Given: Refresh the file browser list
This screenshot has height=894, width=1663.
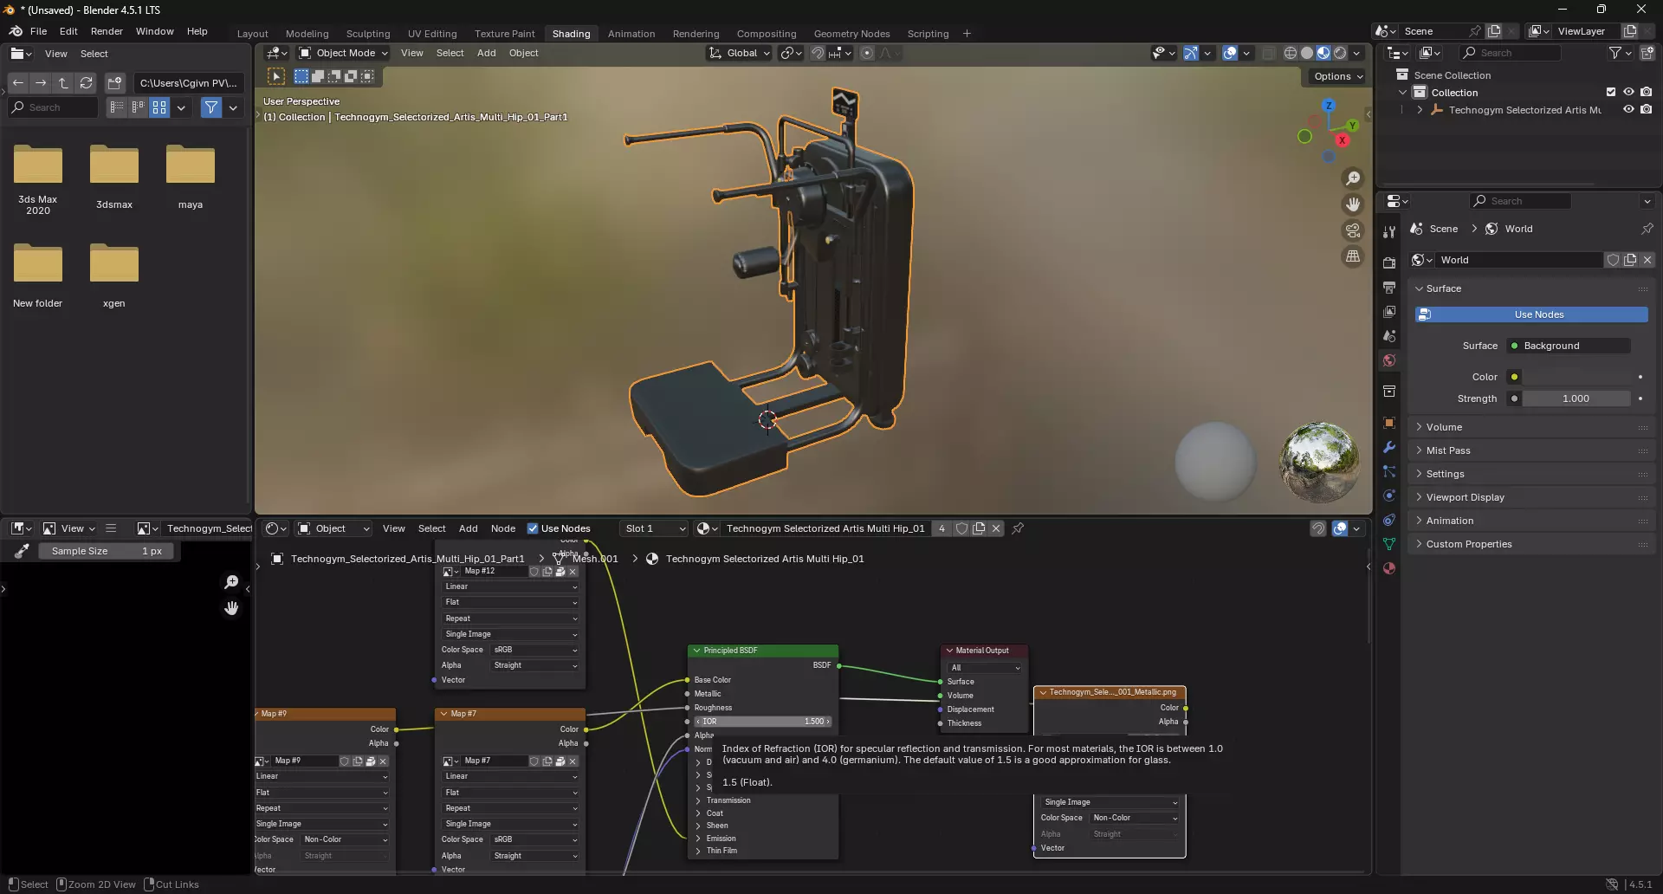Looking at the screenshot, I should click(x=86, y=83).
